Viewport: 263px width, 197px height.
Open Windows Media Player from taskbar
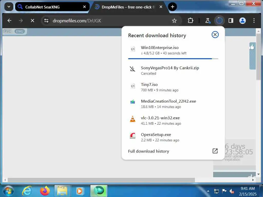coord(80,191)
